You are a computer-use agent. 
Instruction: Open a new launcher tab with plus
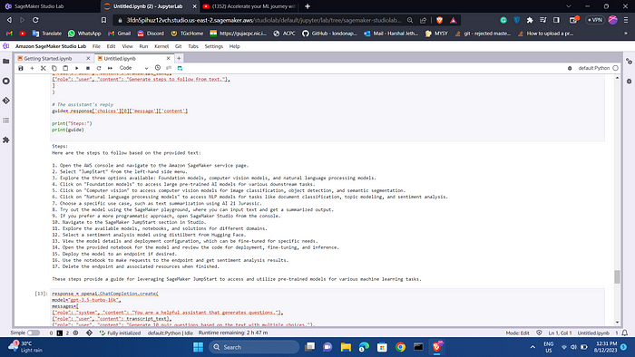coord(179,59)
